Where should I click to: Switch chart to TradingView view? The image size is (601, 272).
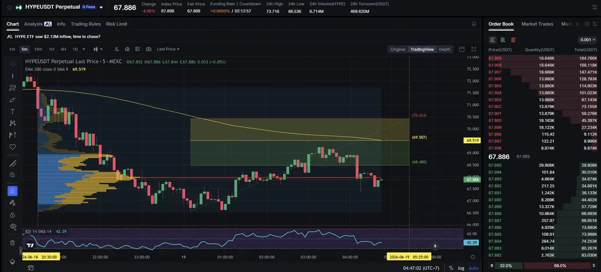(x=422, y=49)
